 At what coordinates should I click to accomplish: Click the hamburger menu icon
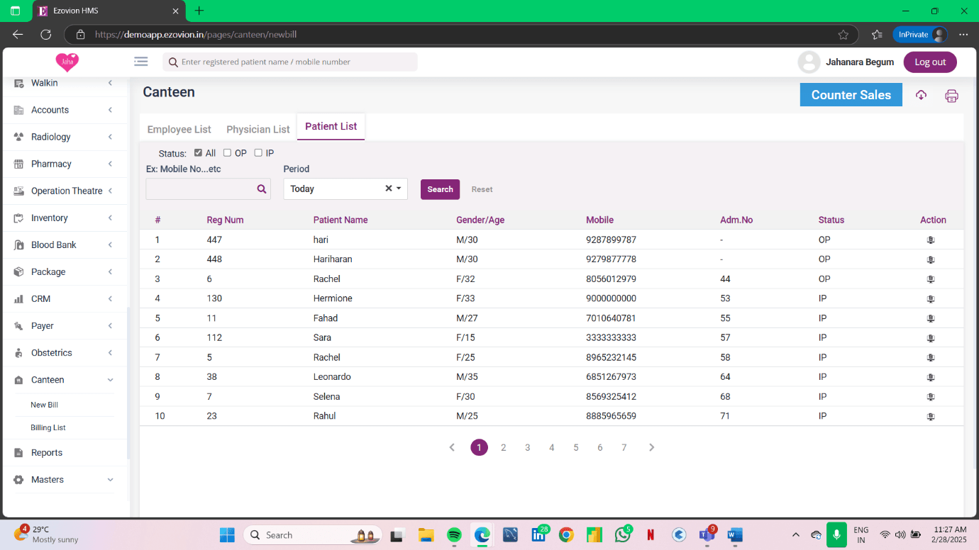[141, 62]
